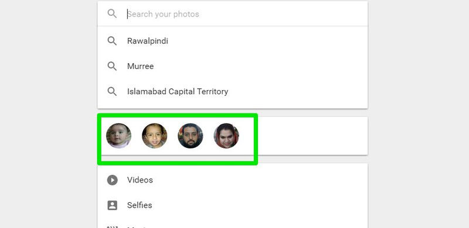Click the Selfies portrait icon
This screenshot has height=228, width=469.
(x=113, y=205)
